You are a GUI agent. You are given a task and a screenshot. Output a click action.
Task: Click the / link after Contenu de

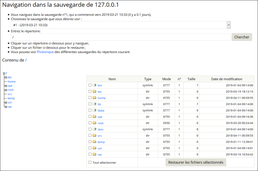(26, 60)
